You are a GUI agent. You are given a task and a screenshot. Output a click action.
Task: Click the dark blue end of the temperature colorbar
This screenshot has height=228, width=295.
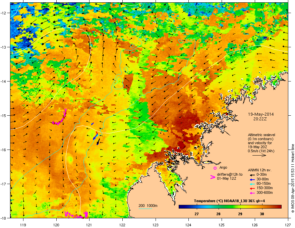point(182,207)
